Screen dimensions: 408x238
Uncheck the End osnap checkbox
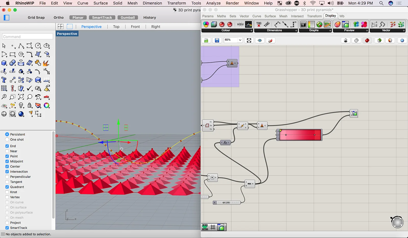[7, 146]
